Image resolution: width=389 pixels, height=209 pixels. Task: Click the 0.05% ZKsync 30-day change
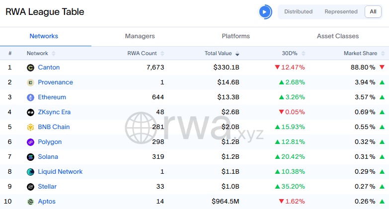pos(292,112)
